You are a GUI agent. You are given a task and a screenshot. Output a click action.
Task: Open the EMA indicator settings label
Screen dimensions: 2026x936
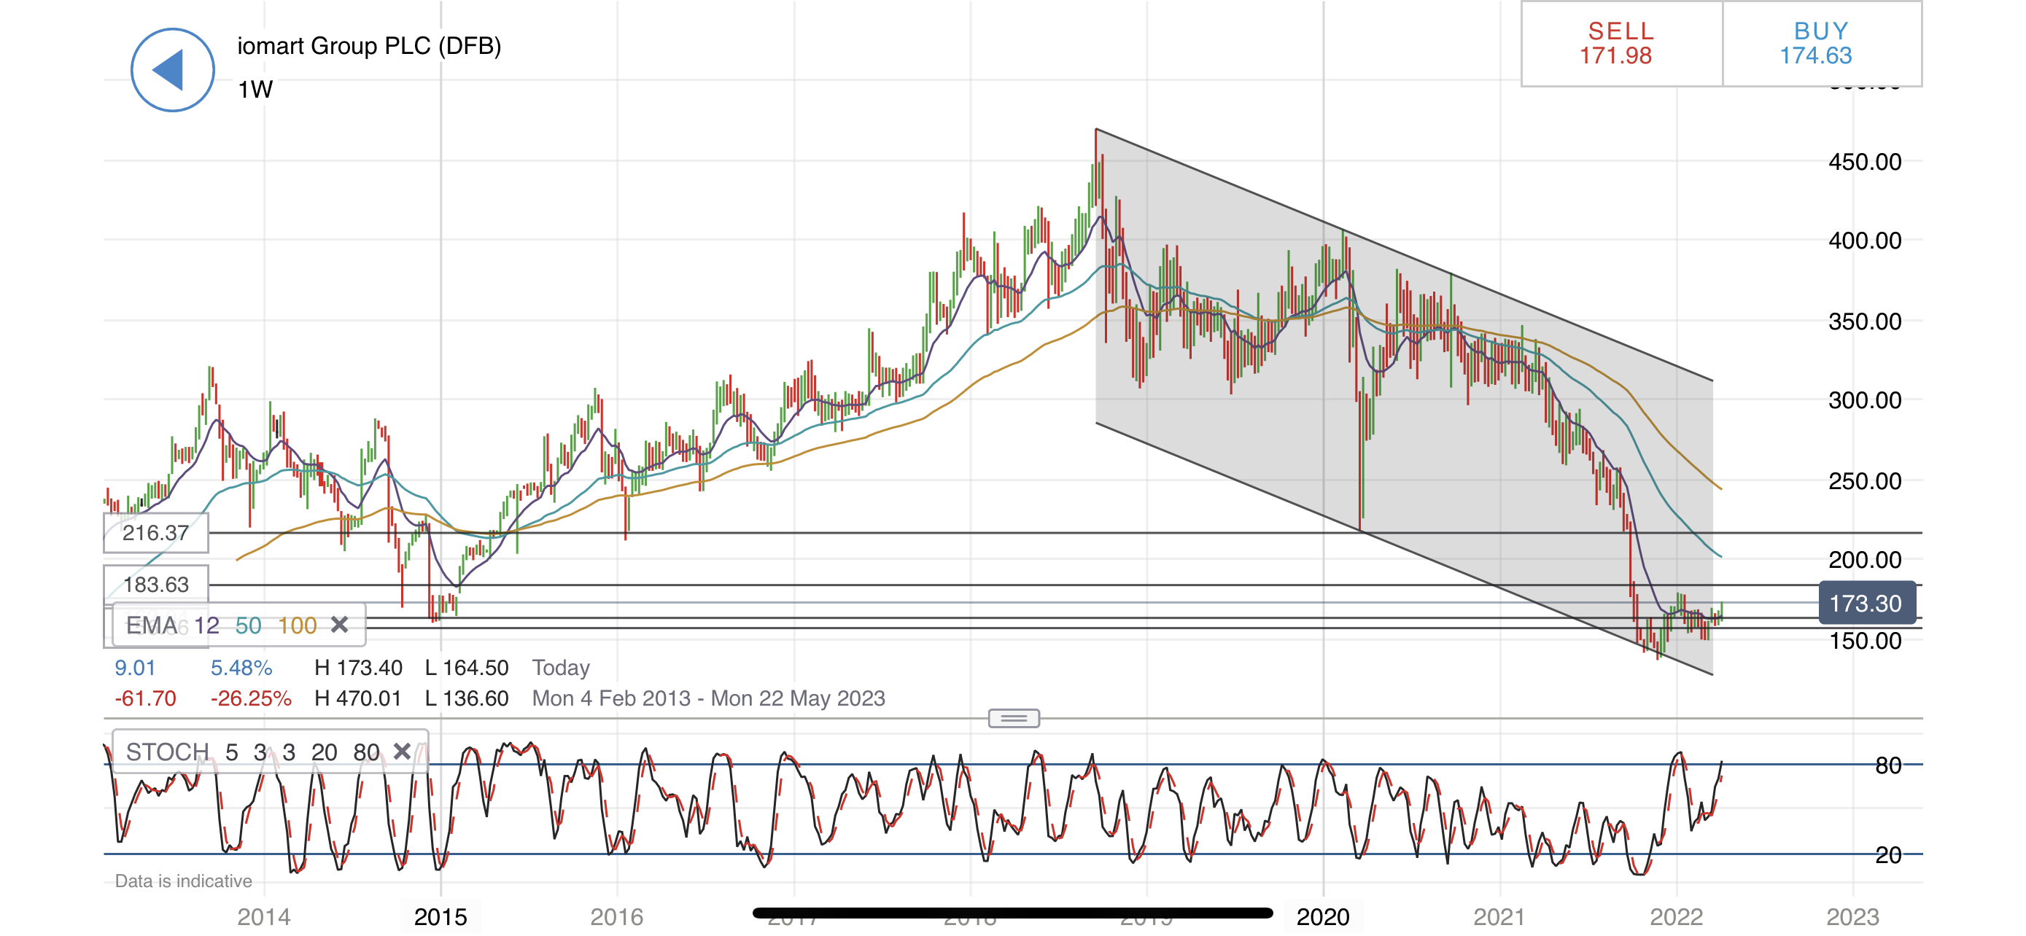152,625
